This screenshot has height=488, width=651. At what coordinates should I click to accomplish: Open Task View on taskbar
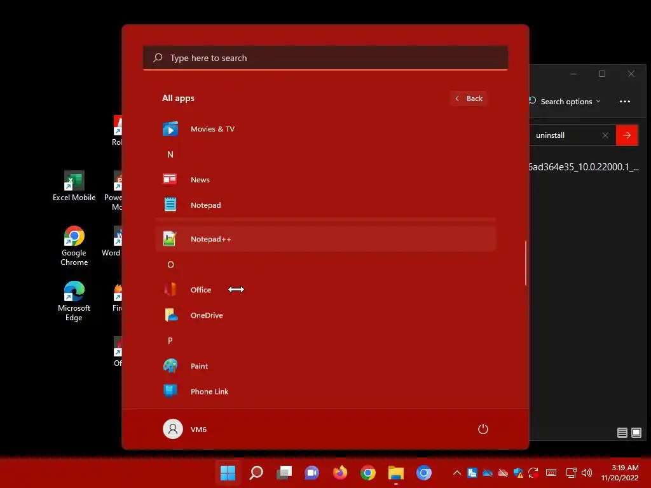coord(284,473)
